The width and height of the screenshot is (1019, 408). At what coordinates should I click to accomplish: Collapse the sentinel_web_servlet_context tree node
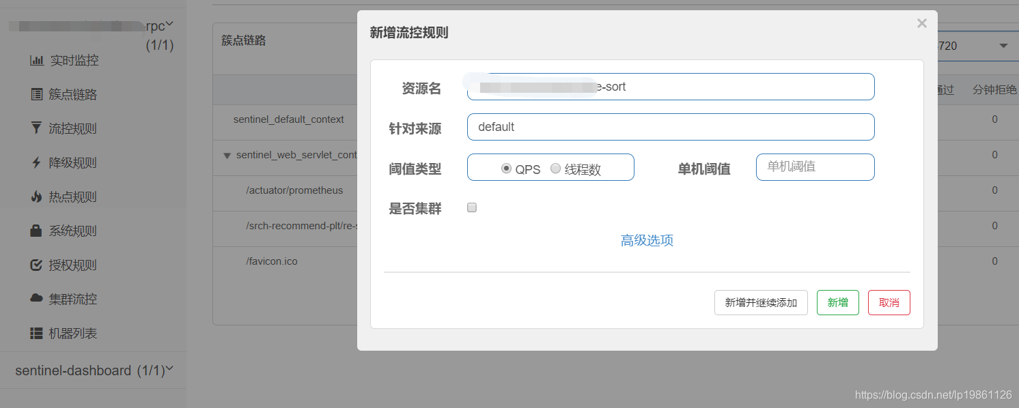(227, 156)
